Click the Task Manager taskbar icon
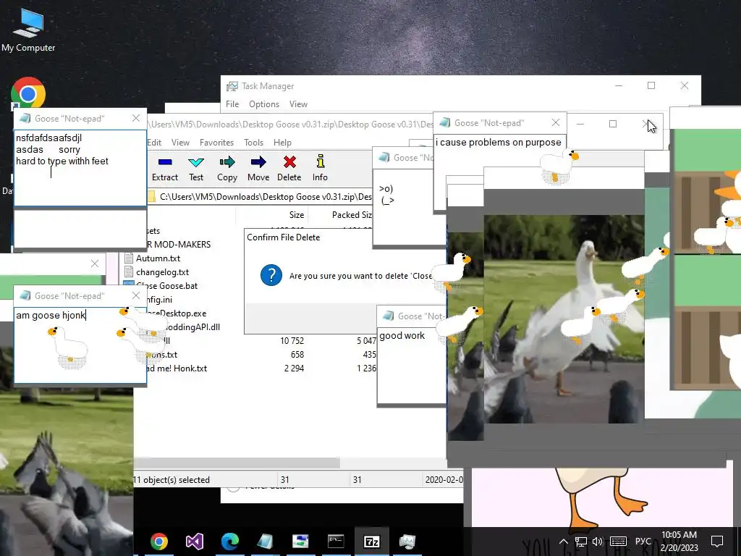The height and width of the screenshot is (556, 741). 407,542
